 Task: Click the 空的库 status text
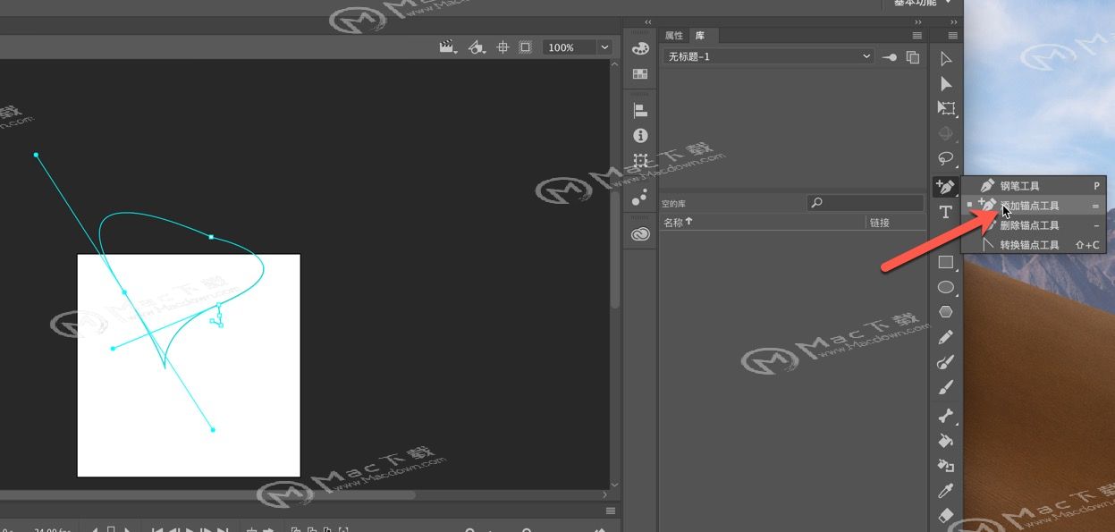[x=672, y=204]
